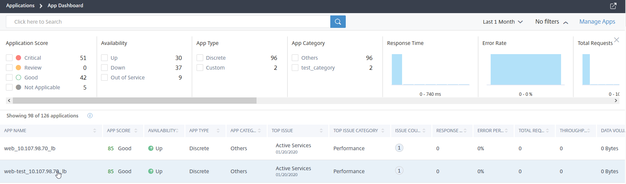
Task: Click left arrow of filter panel scrollbar
Action: [x=9, y=101]
